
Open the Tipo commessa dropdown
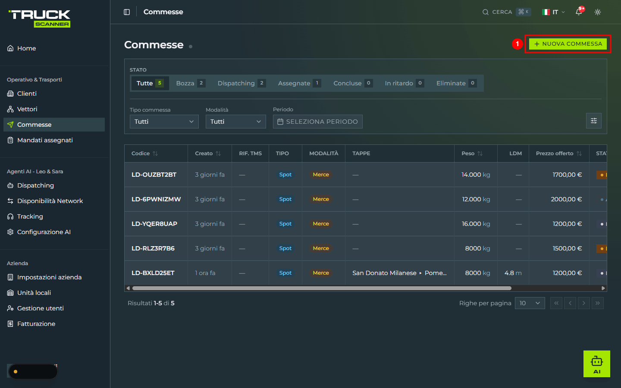click(164, 122)
